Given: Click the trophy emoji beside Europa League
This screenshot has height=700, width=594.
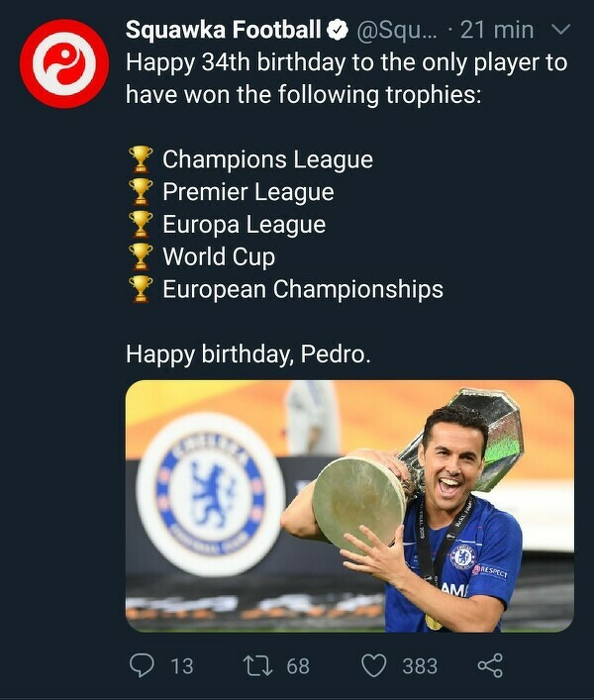Looking at the screenshot, I should point(141,224).
